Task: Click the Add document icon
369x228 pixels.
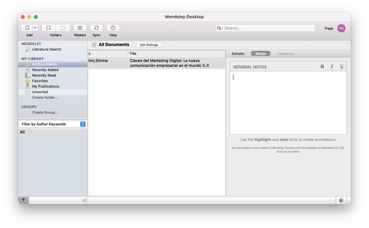Action: (27, 28)
